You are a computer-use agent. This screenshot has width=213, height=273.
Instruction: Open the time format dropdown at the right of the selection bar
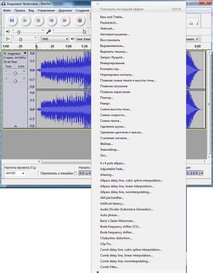[x=202, y=173]
